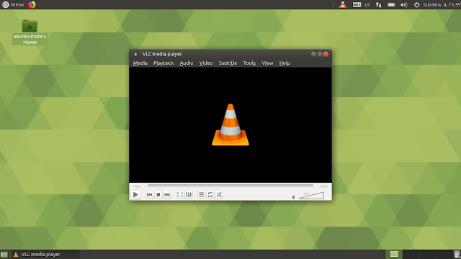Open the Video menu

(206, 63)
